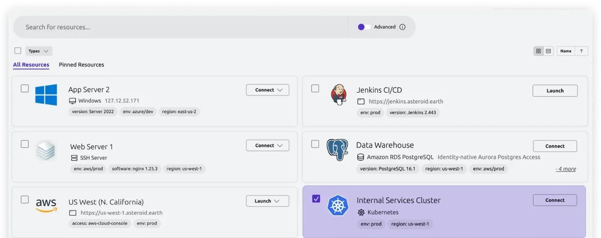
Task: Uncheck the Internal Services Cluster checkbox
Action: (316, 198)
